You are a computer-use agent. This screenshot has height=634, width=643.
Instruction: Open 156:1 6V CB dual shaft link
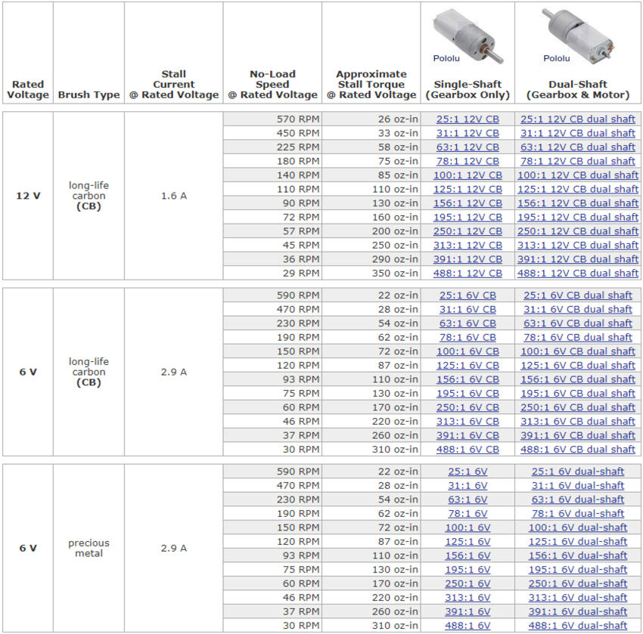pos(578,379)
